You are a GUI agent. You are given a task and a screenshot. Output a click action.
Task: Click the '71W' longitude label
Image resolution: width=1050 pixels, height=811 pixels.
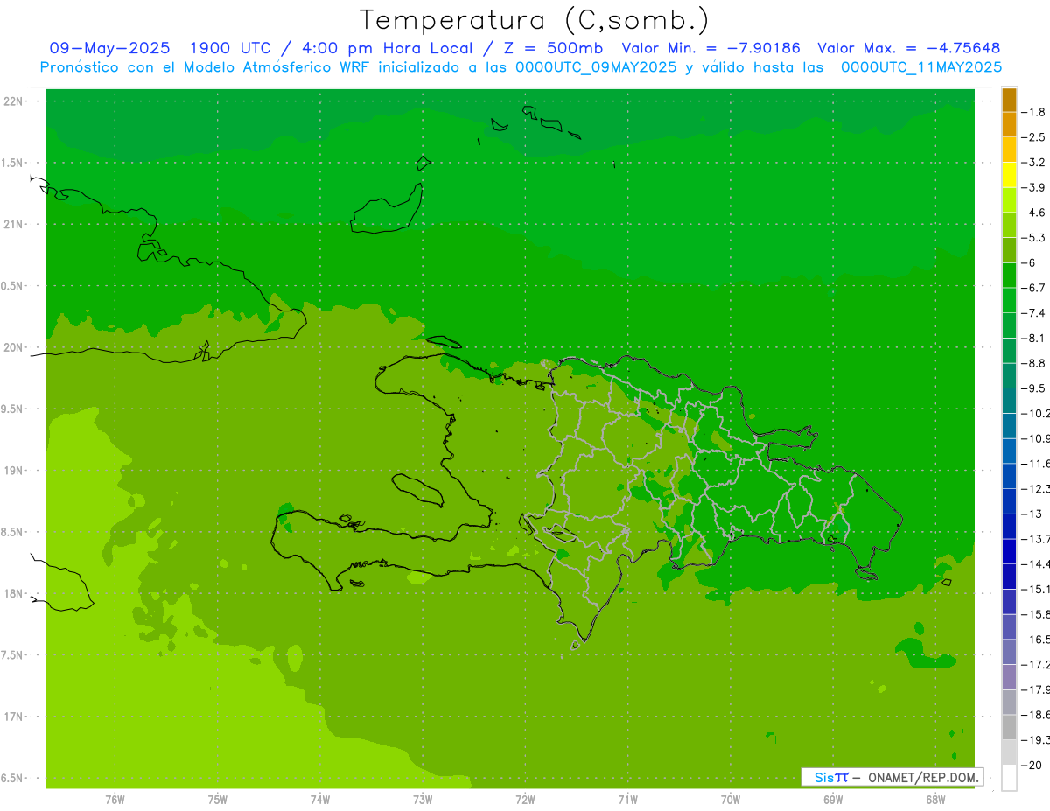[x=627, y=800]
